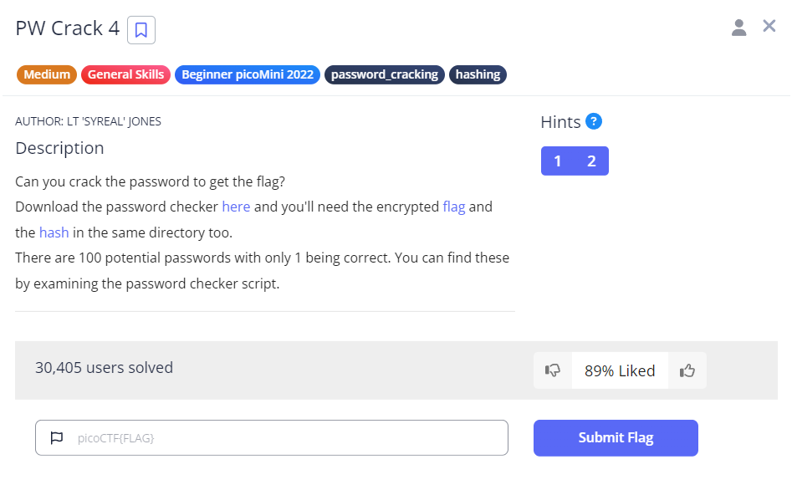The height and width of the screenshot is (485, 792).
Task: Click the hashing tag
Action: pos(478,74)
